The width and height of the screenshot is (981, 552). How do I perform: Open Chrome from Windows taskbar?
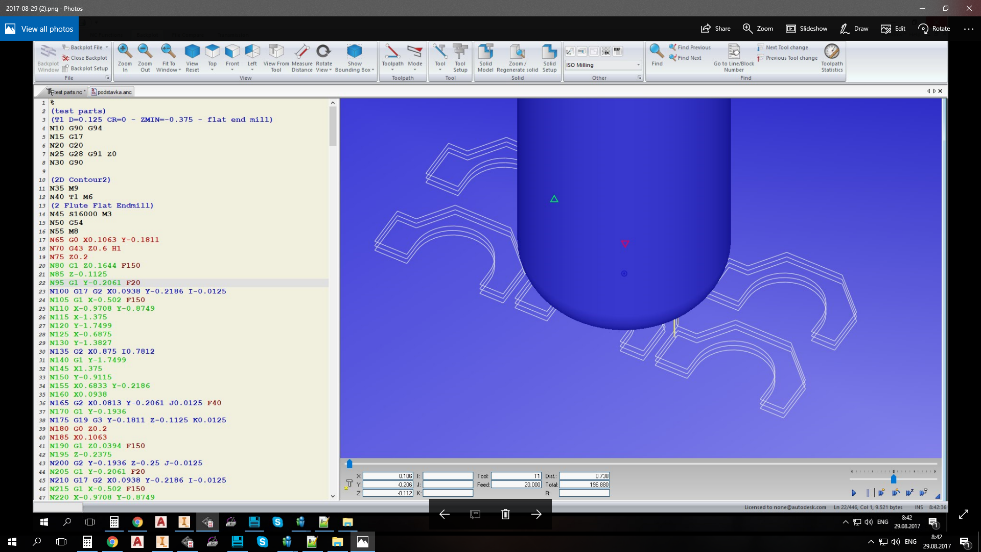coord(112,542)
